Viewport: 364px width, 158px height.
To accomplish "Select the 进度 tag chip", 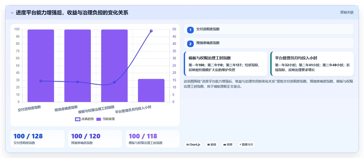I will [x=228, y=144].
